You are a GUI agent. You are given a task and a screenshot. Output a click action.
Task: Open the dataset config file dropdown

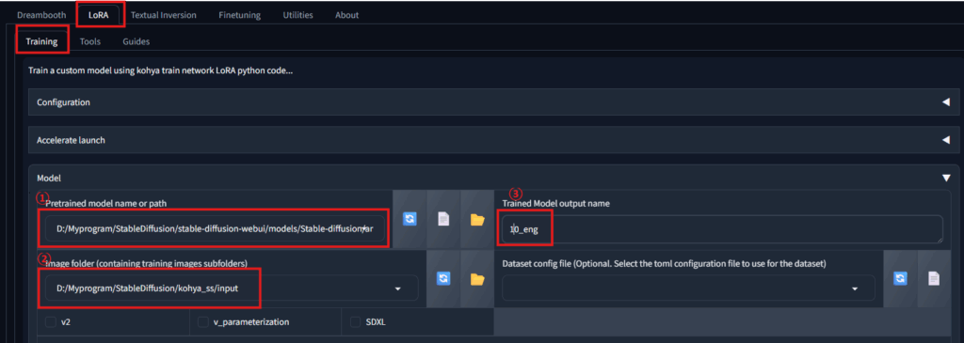pyautogui.click(x=855, y=288)
